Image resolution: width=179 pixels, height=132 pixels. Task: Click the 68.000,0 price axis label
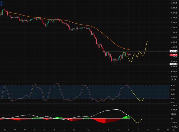173,42
